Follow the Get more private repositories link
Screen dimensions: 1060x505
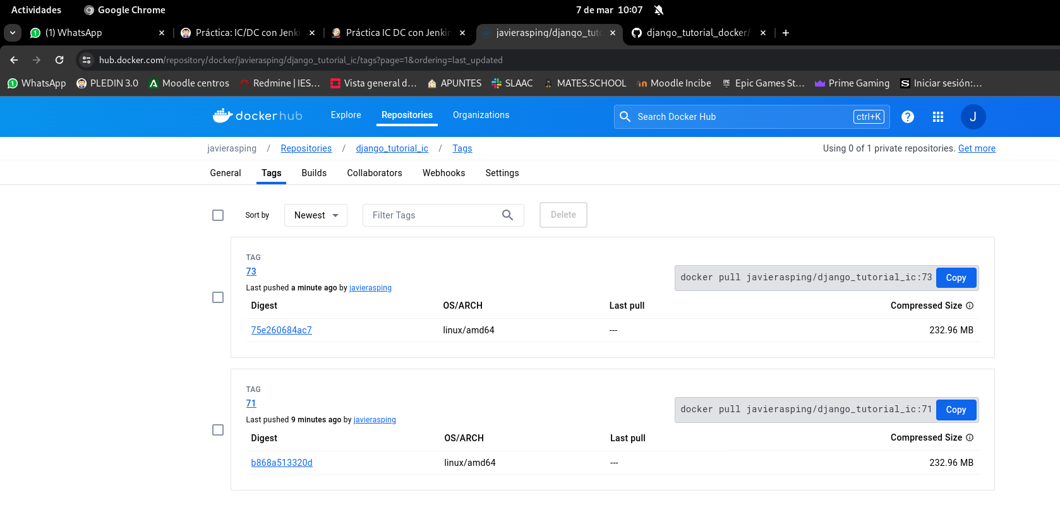(977, 148)
